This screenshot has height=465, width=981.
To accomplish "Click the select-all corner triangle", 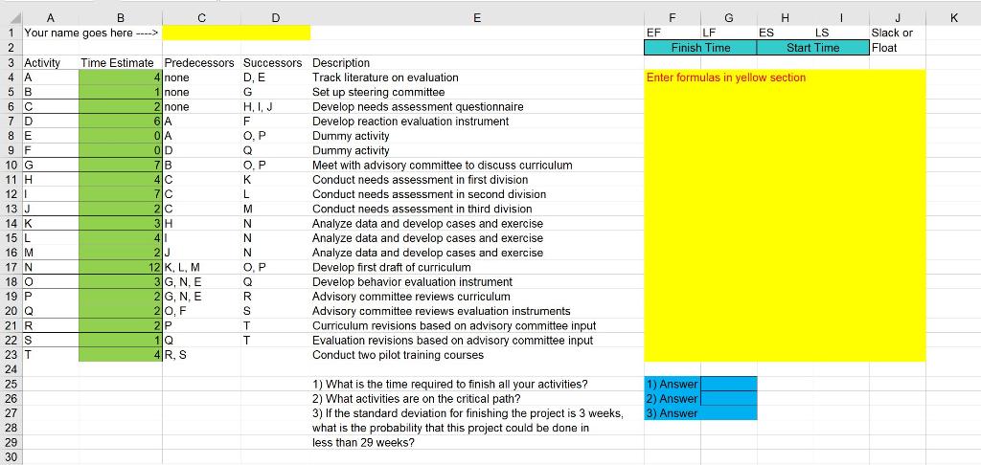I will tap(11, 18).
